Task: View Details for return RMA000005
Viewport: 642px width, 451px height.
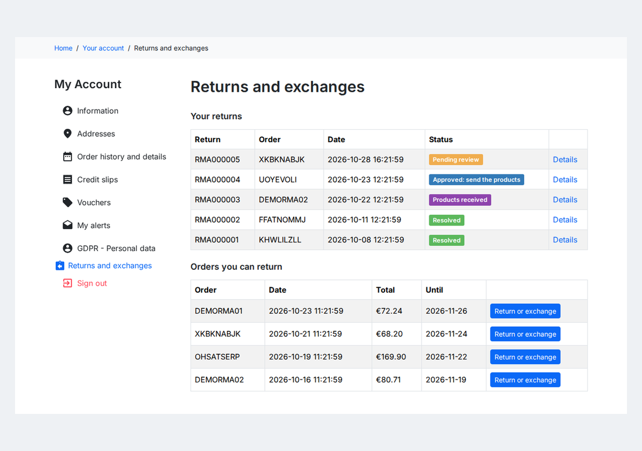Action: pyautogui.click(x=565, y=160)
